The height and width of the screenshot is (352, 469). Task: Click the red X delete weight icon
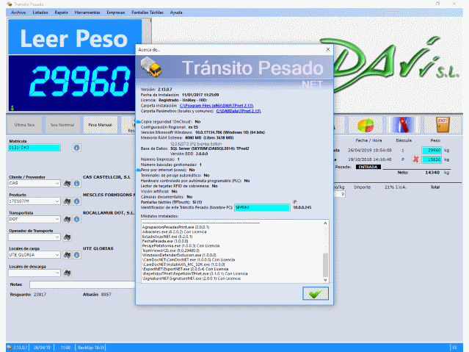pos(415,159)
